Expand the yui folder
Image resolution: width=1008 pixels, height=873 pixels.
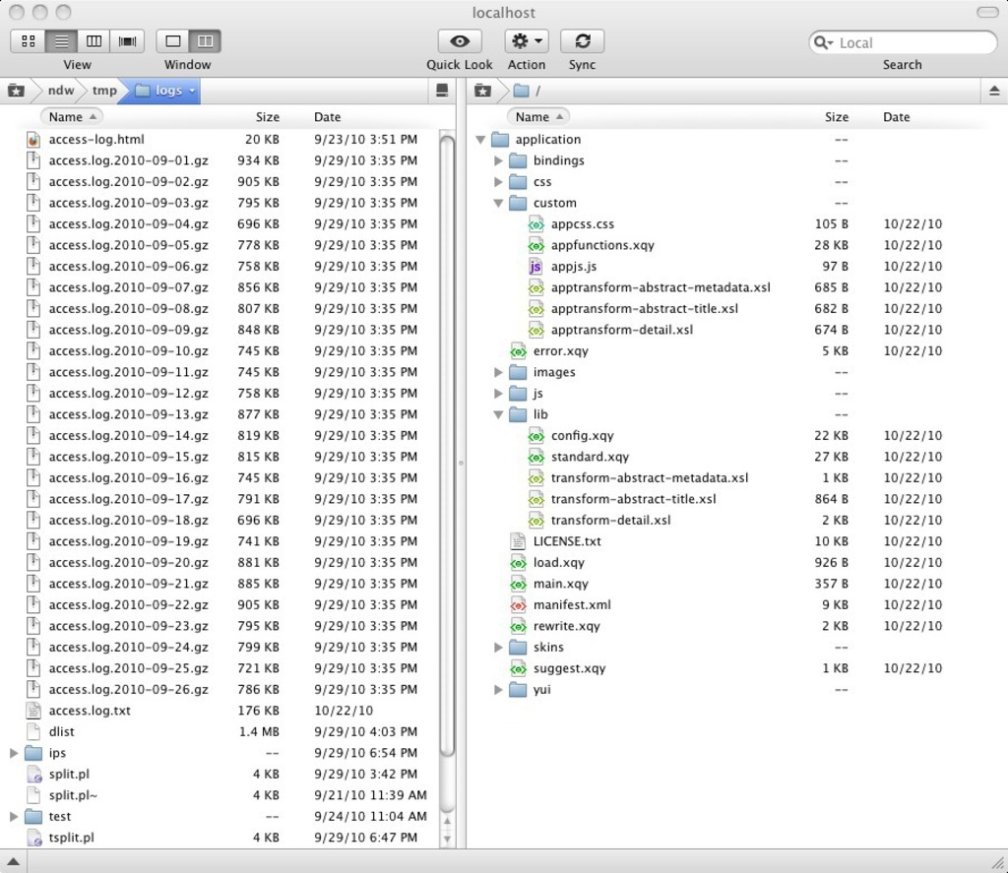tap(498, 690)
